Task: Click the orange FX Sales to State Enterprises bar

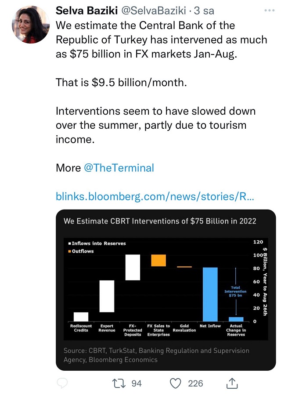Action: (x=158, y=260)
